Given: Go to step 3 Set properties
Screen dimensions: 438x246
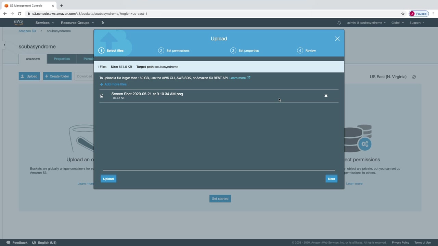Looking at the screenshot, I should click(x=245, y=51).
